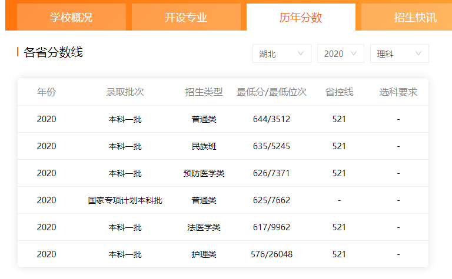Click the 录取批次 column header
This screenshot has width=452, height=279.
[125, 92]
